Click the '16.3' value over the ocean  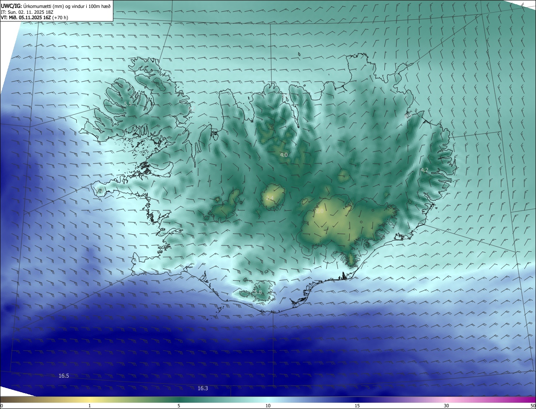[203, 389]
